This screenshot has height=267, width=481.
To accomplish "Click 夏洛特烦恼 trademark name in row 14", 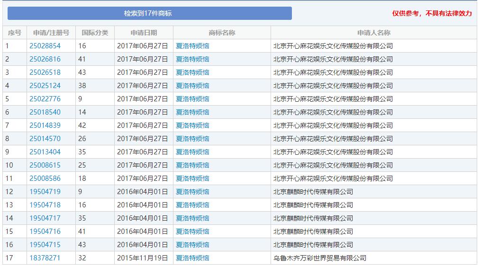I will (x=192, y=218).
